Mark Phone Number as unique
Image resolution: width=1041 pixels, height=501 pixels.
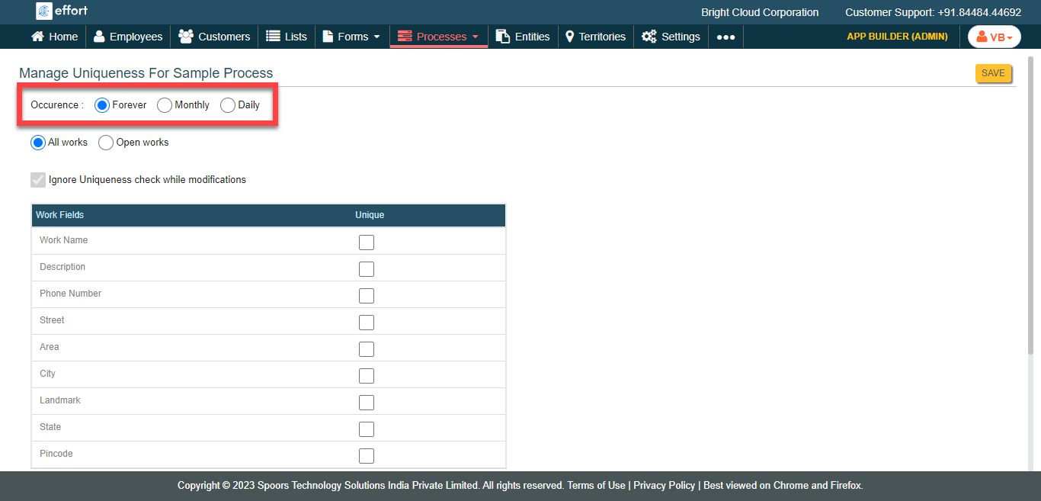coord(367,296)
